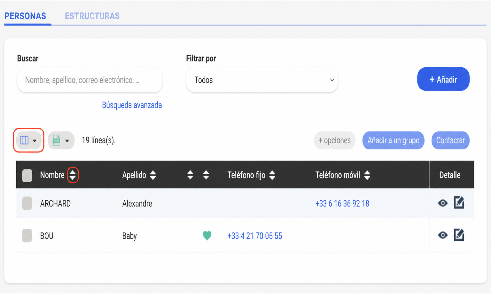The width and height of the screenshot is (491, 294).
Task: Select the Baby surname cell
Action: point(129,236)
